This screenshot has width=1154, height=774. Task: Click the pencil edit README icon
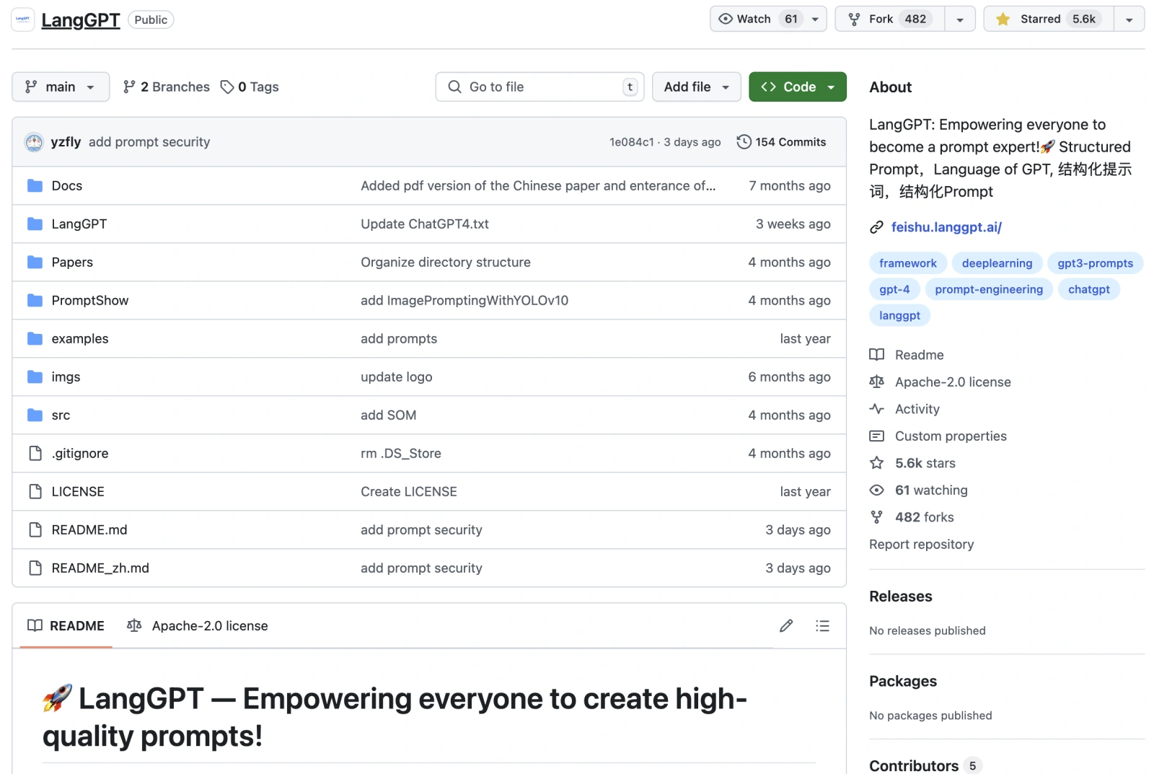786,626
